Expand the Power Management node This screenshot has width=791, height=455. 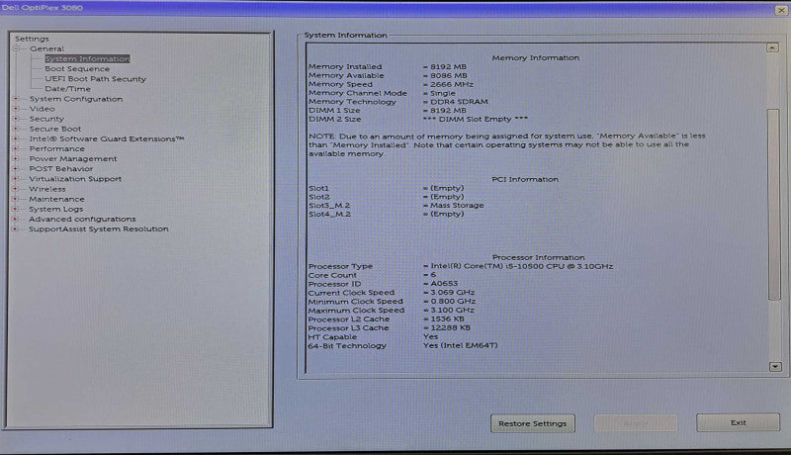tap(16, 158)
